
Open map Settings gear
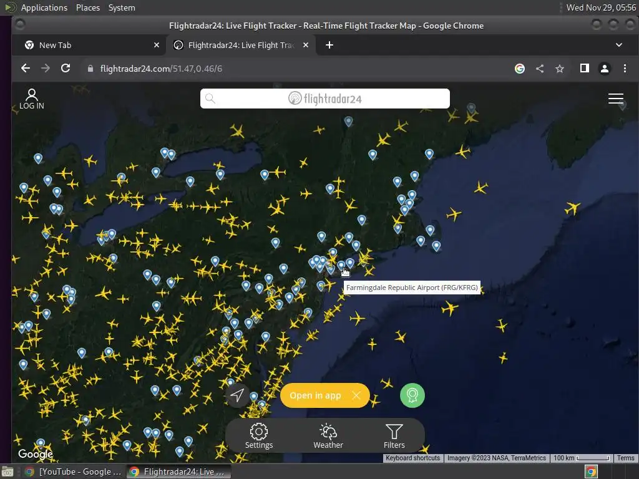[x=259, y=436]
